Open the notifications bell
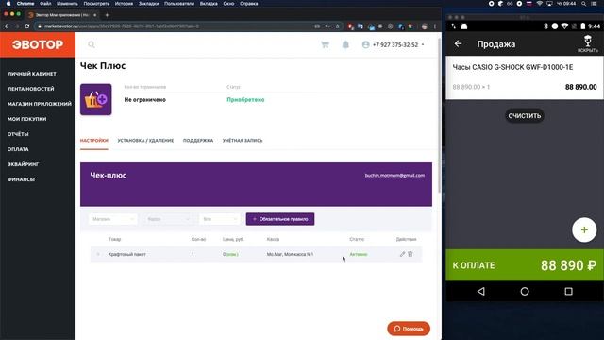 (x=345, y=44)
